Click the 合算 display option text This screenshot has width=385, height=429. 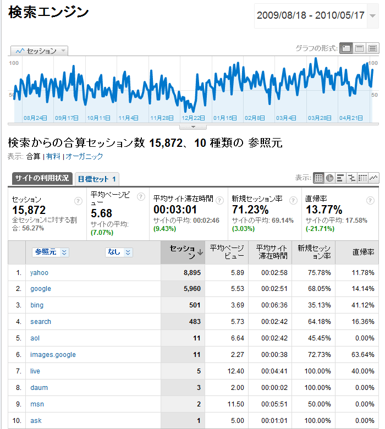tap(34, 157)
